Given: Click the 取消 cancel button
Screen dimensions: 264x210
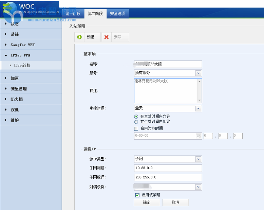Looking at the screenshot, I should coord(175,202).
